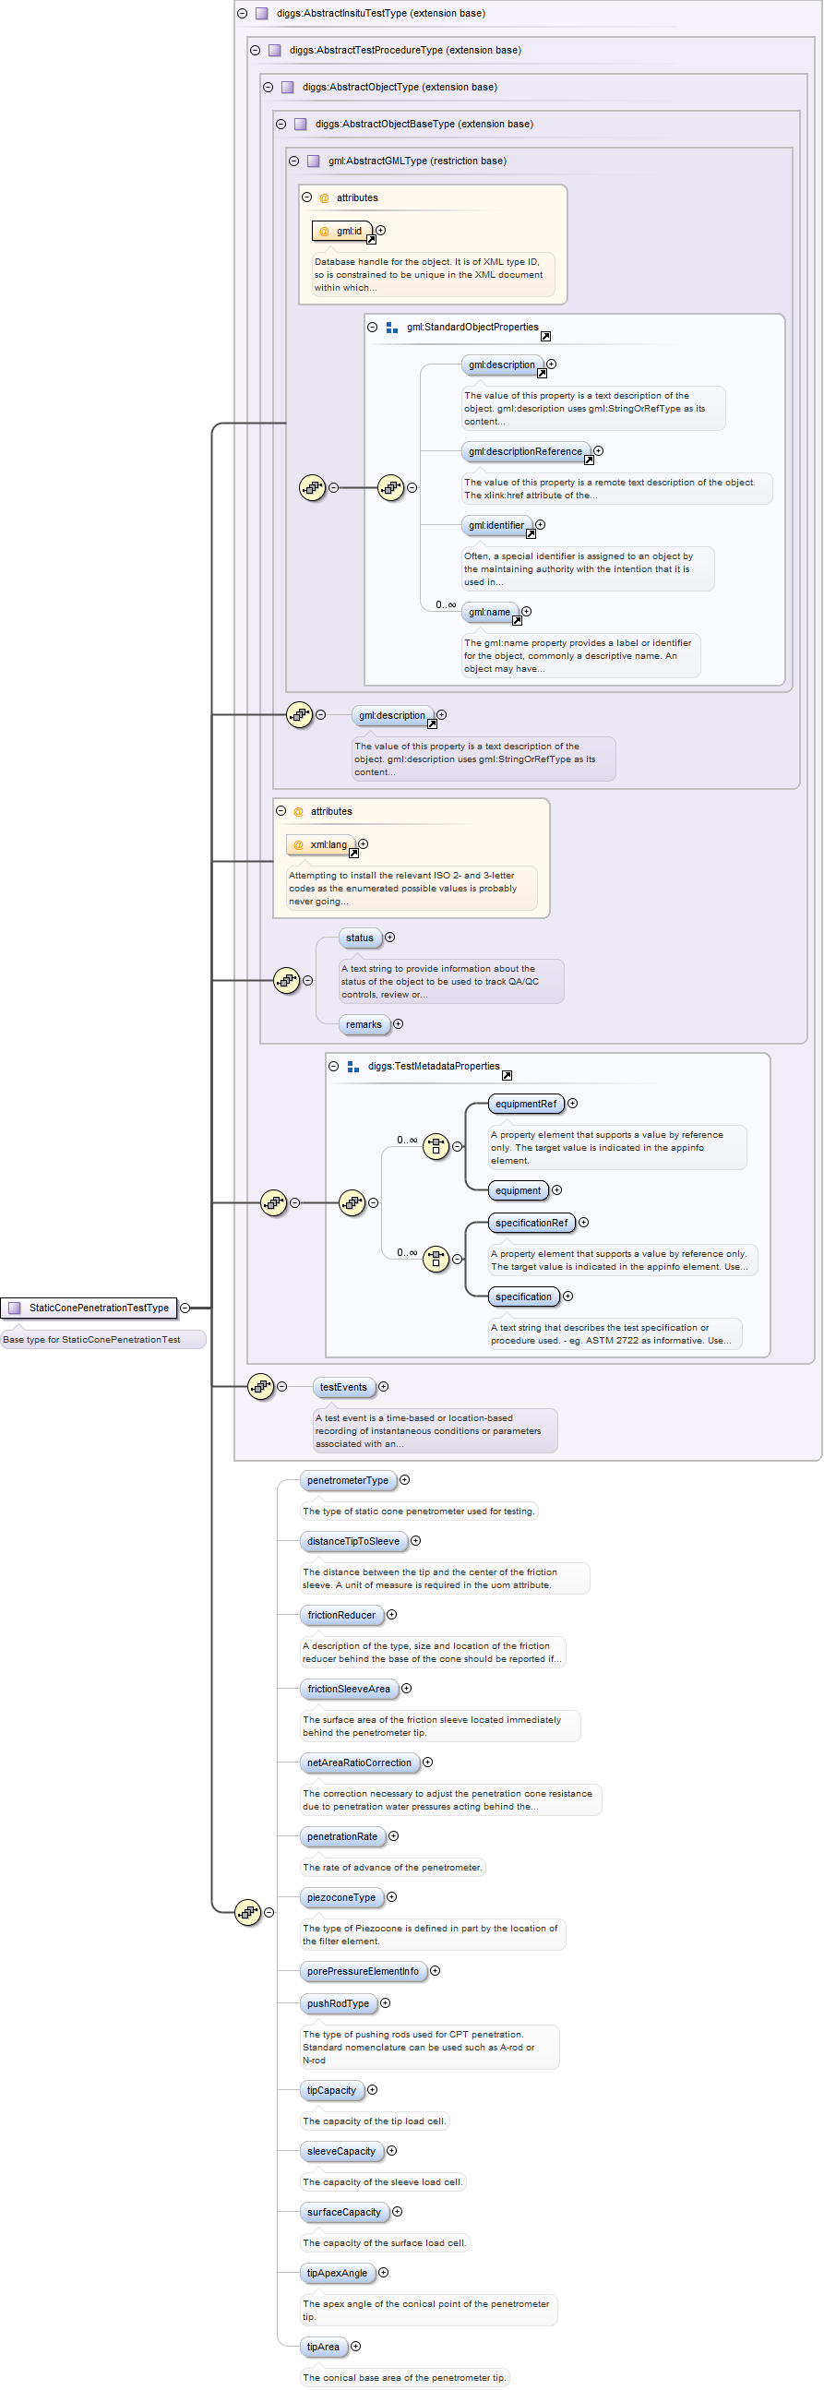Click the sequence icon left of penetrationRate list
The height and width of the screenshot is (2390, 824).
(248, 1912)
